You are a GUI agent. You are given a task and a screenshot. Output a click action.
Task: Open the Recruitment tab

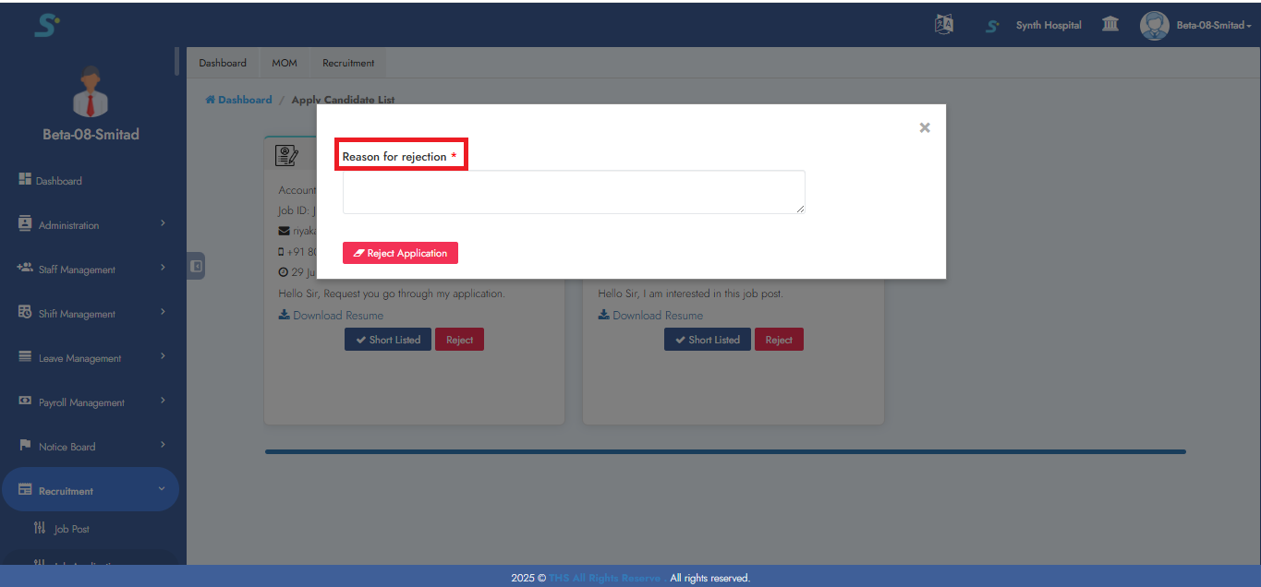point(347,62)
